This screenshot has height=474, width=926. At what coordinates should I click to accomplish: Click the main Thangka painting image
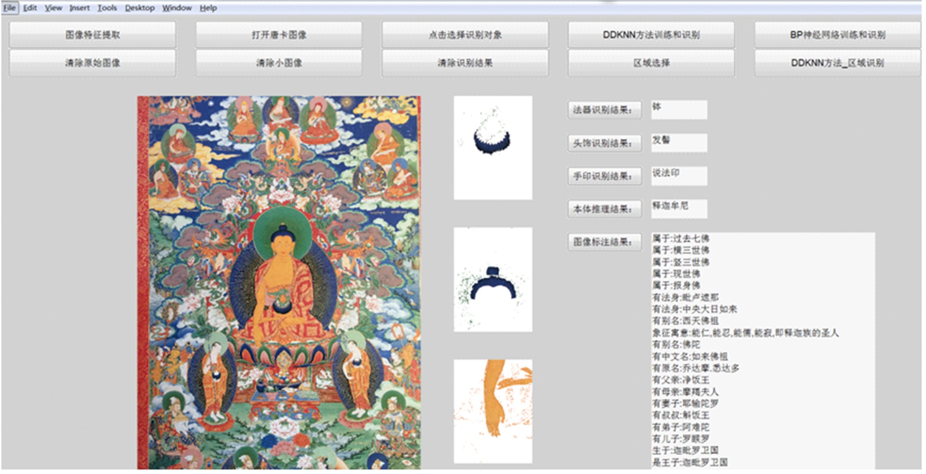[279, 282]
